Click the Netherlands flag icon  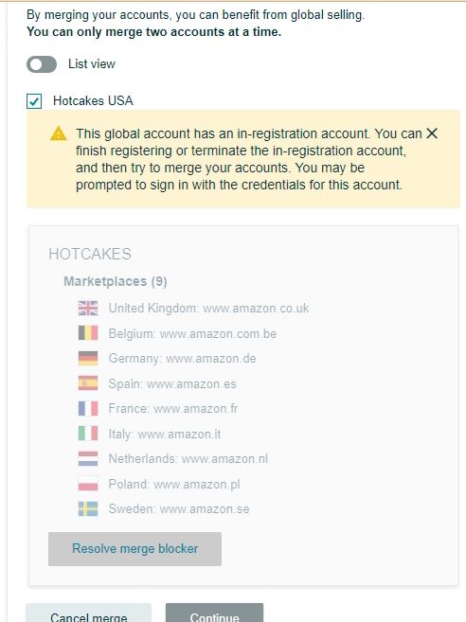[x=88, y=458]
